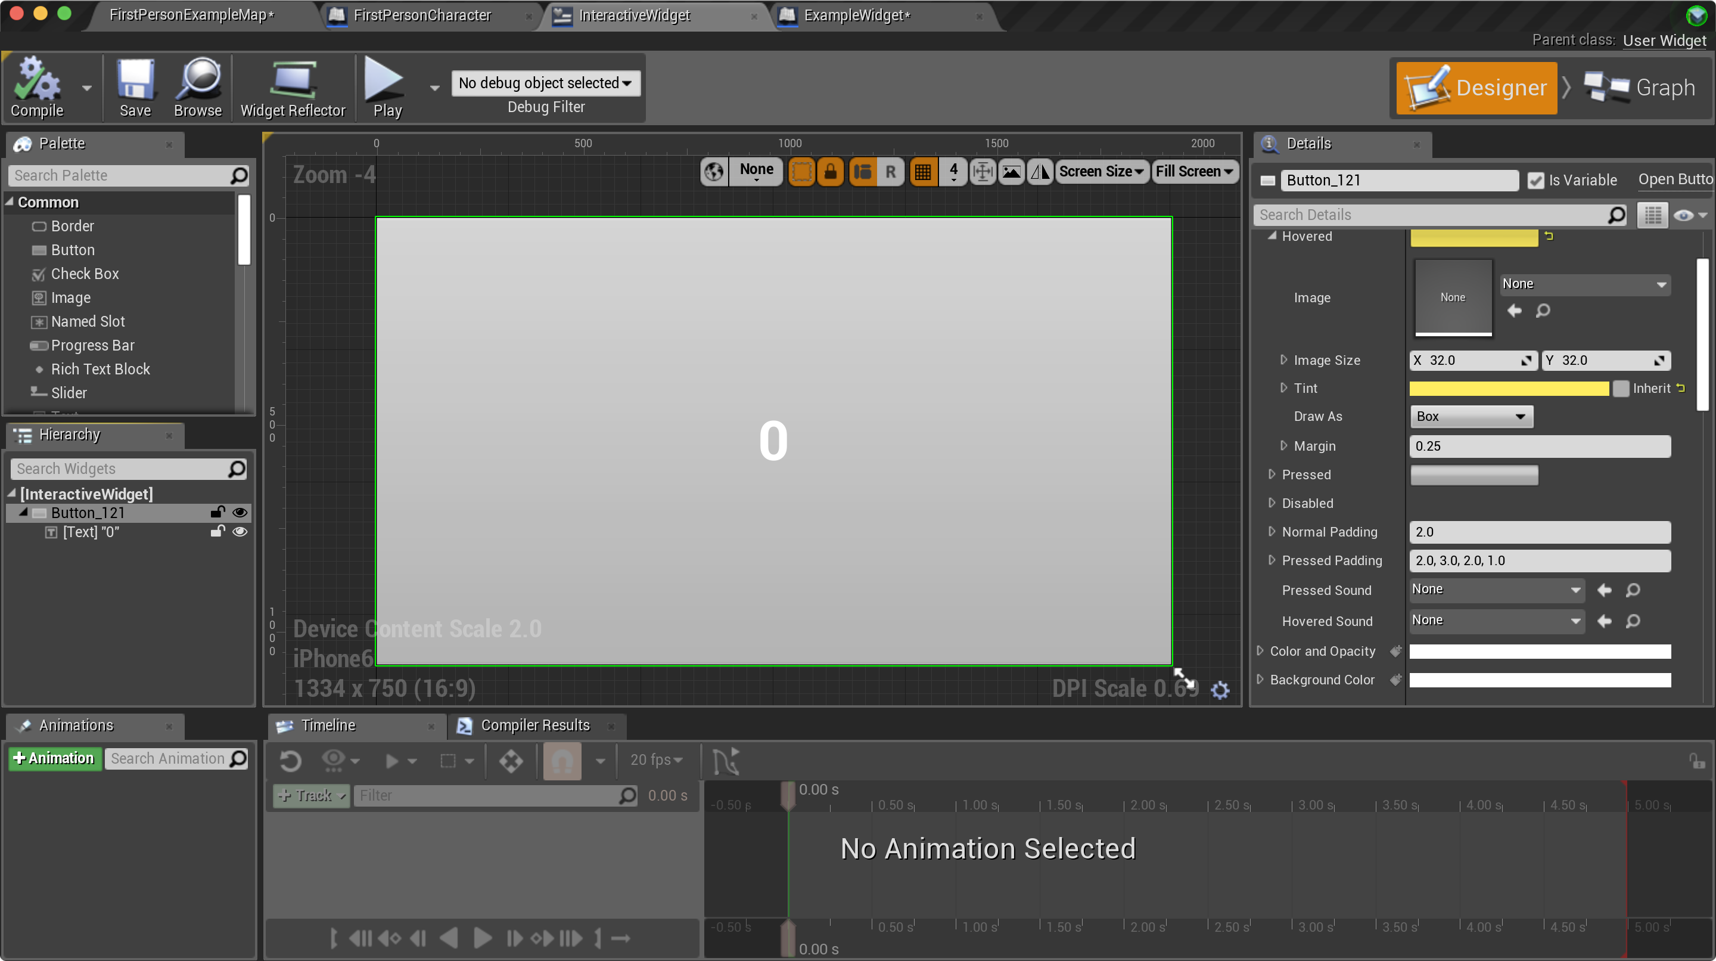The image size is (1716, 961).
Task: Toggle the viewport grid snapping icon
Action: 924,171
